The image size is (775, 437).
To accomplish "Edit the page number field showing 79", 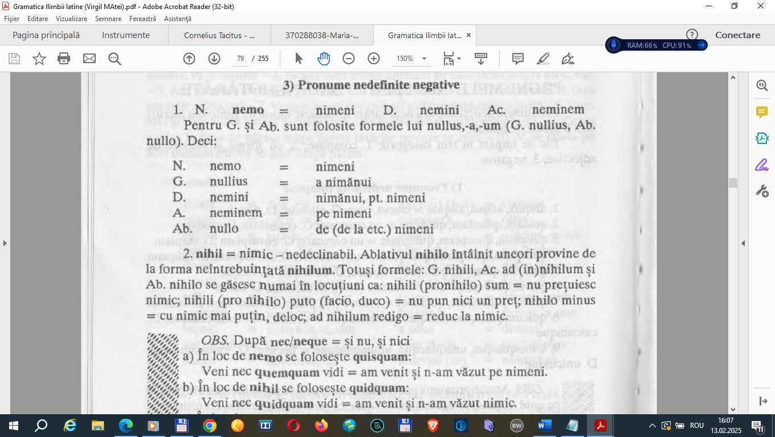I will (240, 59).
